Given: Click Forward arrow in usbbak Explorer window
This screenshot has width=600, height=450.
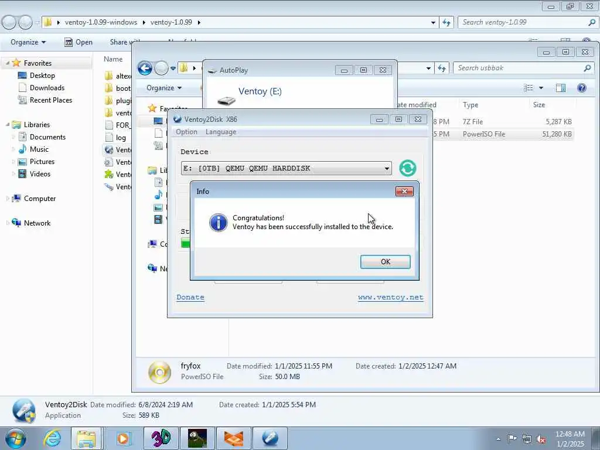Looking at the screenshot, I should [x=161, y=69].
